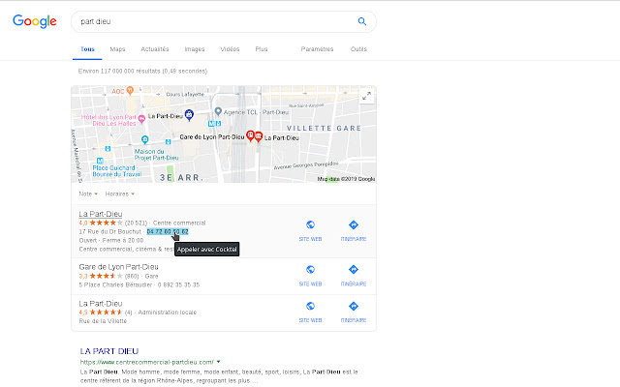Switch to the Maps tab
620x387 pixels.
117,49
